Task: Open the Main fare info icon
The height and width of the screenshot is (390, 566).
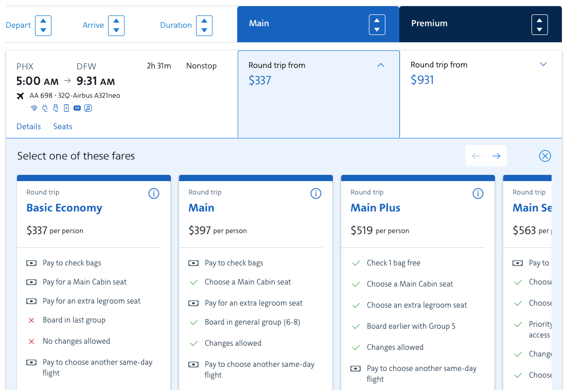Action: click(x=315, y=193)
